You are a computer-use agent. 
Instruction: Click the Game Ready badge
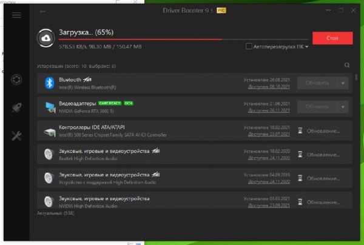pos(110,103)
